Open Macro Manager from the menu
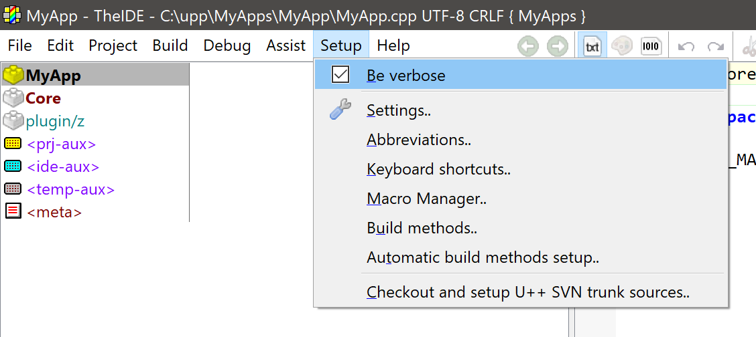Viewport: 756px width, 337px height. pyautogui.click(x=426, y=199)
